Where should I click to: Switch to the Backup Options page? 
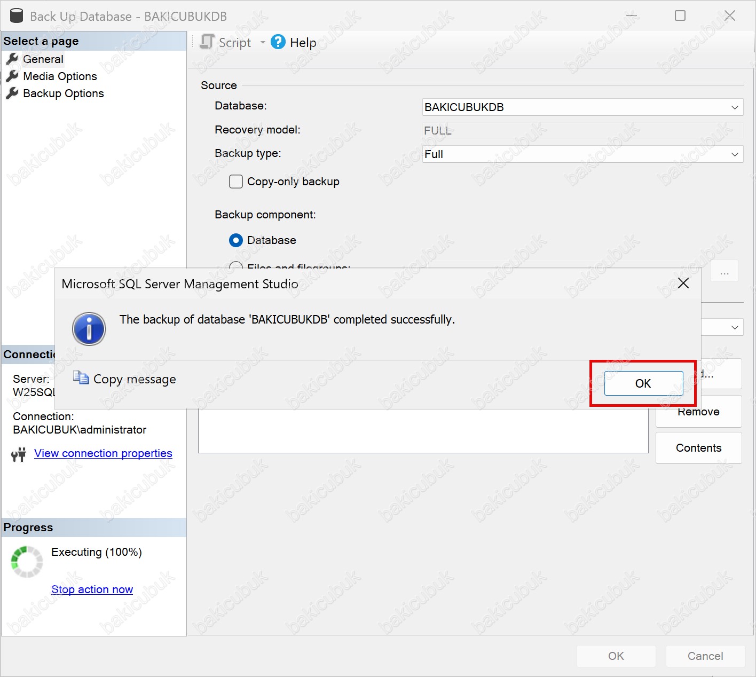(x=63, y=93)
